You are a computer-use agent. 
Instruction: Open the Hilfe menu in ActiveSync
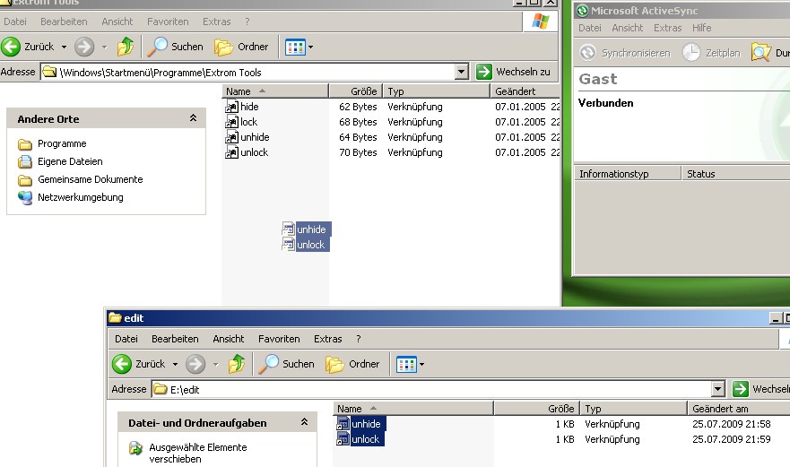coord(702,28)
